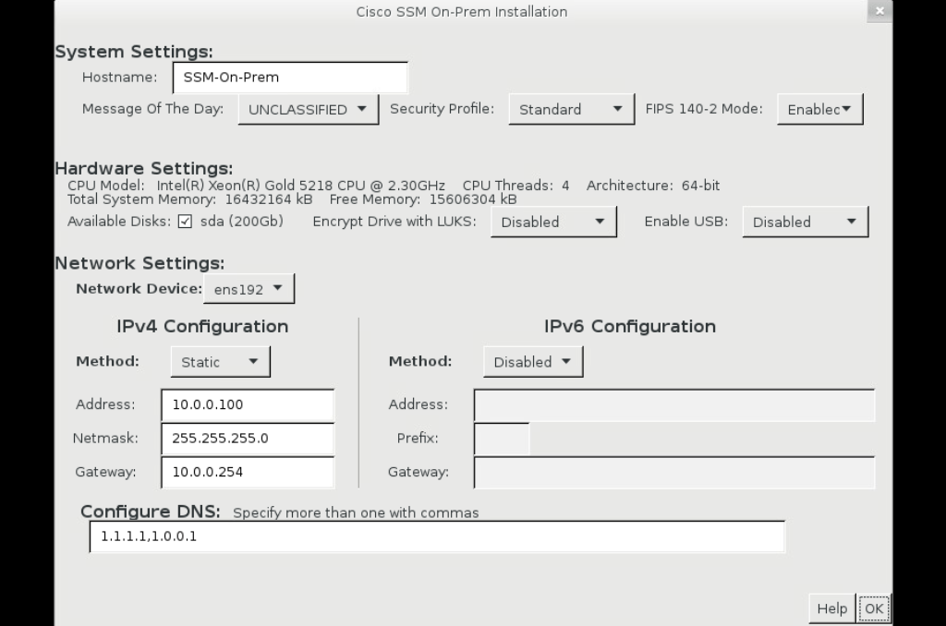Click the IPv6 Gateway field

pyautogui.click(x=673, y=472)
